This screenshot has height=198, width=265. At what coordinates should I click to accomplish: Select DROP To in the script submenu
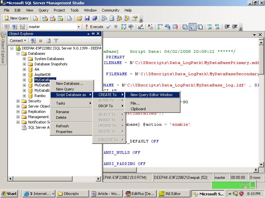coord(105,106)
